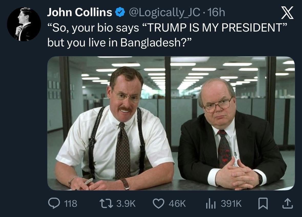Click the X logo icon
Screen dimensions: 302x217
pos(287,13)
